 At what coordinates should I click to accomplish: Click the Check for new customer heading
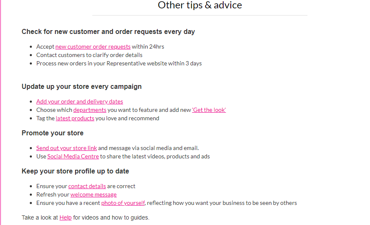point(108,32)
